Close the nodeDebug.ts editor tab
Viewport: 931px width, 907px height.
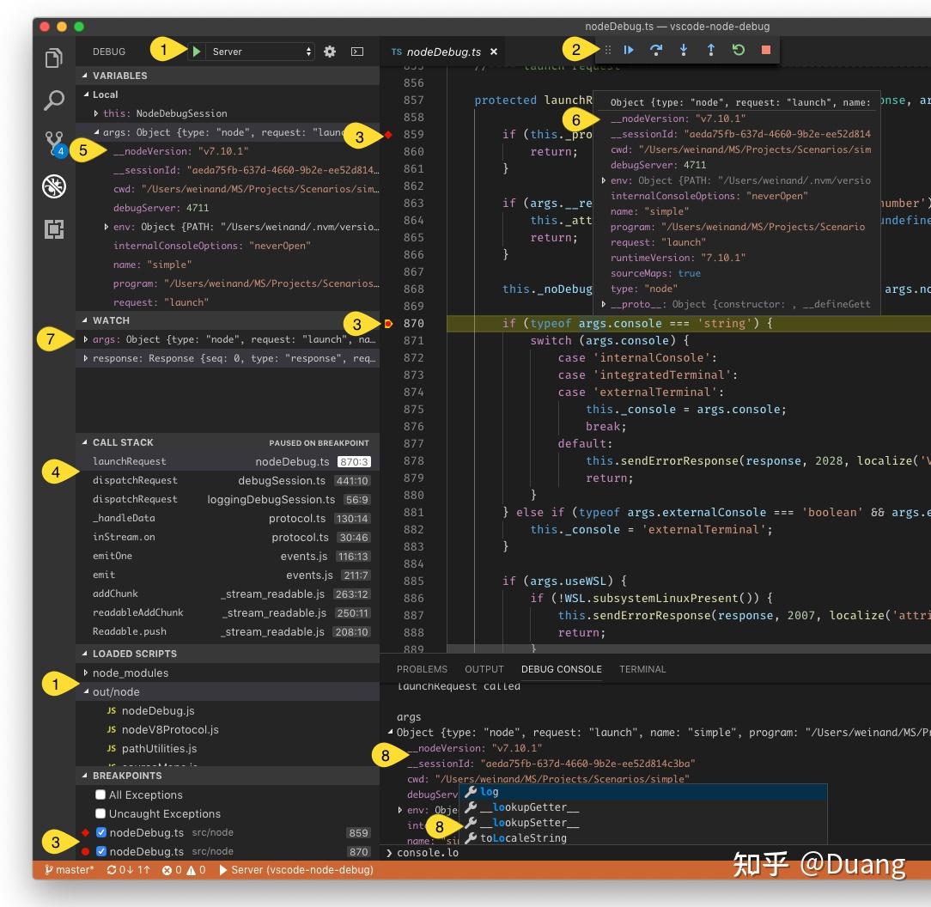493,52
